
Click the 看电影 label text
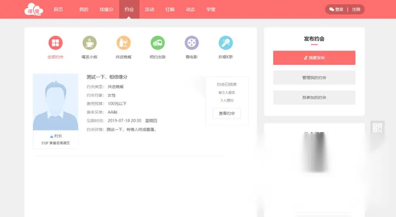point(192,57)
